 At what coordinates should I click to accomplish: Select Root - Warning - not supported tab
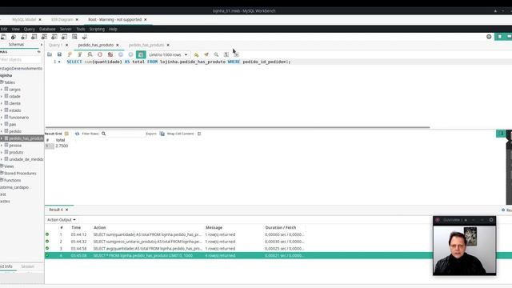pos(115,19)
